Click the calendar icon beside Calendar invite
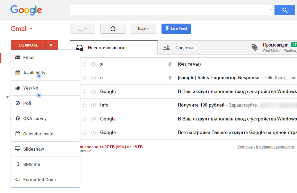 tap(18, 134)
